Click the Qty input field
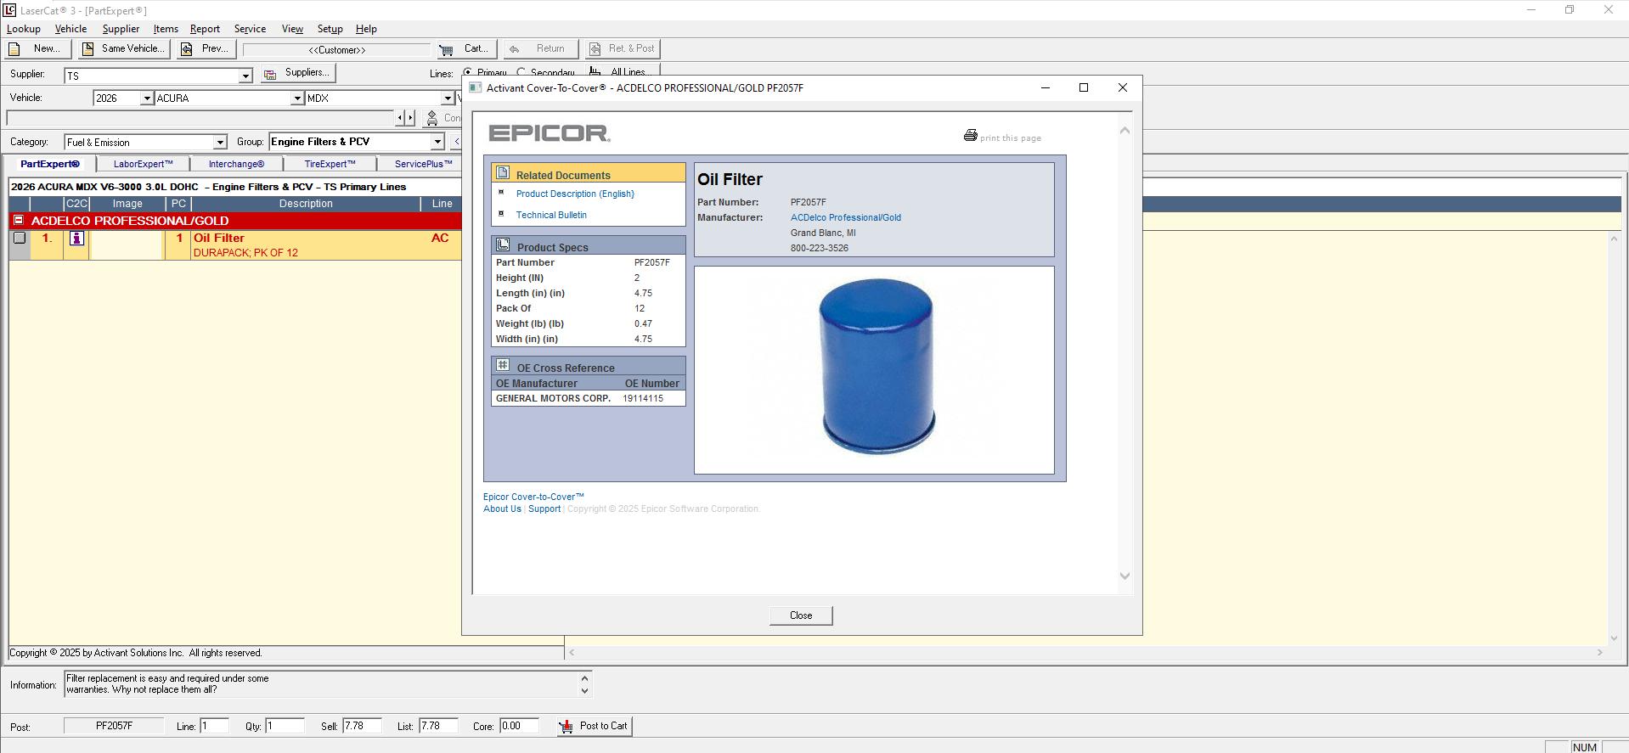 point(285,726)
